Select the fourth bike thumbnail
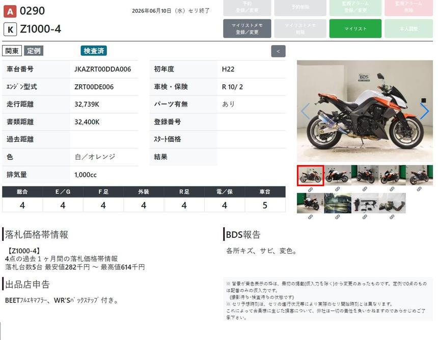Screen dimensions: 438x340 392,175
